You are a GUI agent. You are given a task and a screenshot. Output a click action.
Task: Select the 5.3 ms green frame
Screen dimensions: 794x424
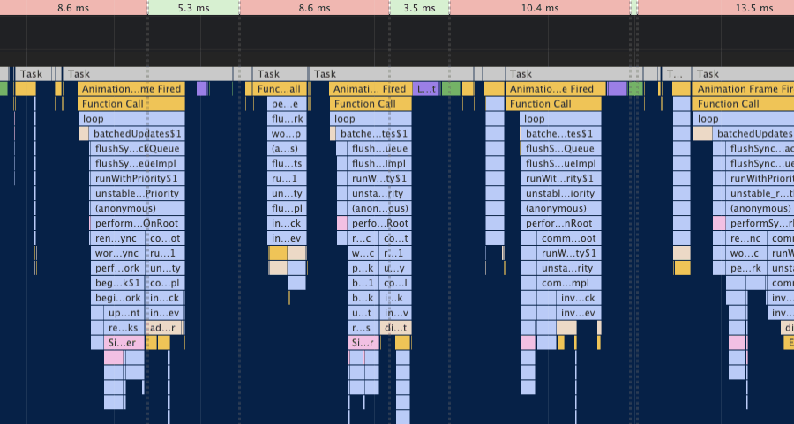(193, 8)
